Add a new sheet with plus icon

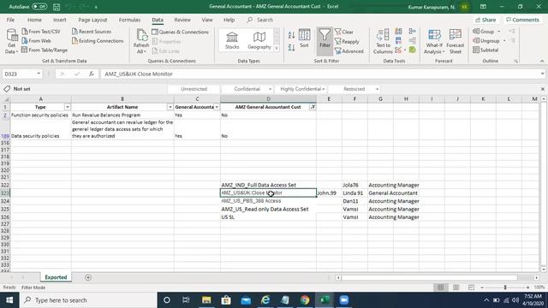pos(88,277)
